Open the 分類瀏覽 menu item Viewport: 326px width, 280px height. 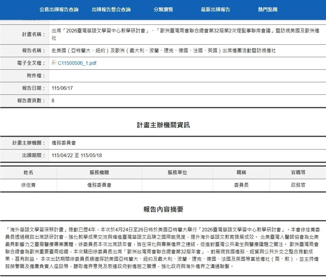(x=163, y=9)
